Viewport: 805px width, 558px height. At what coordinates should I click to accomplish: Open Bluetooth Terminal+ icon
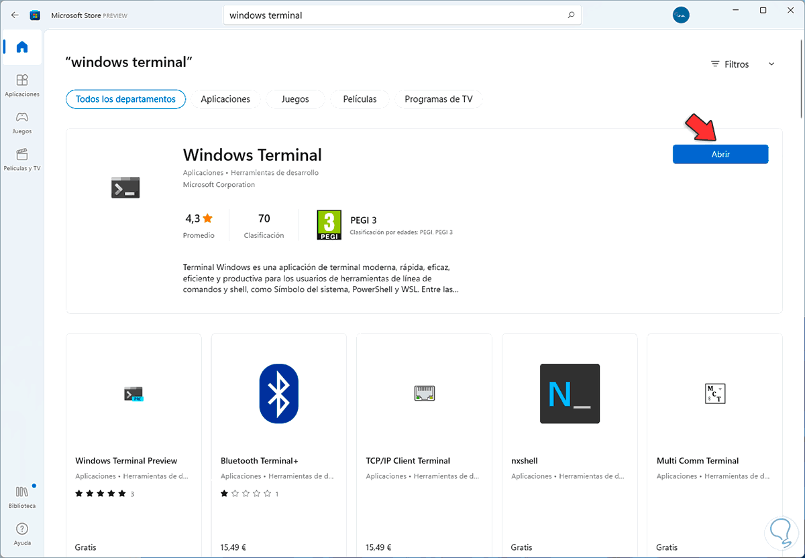pyautogui.click(x=279, y=394)
